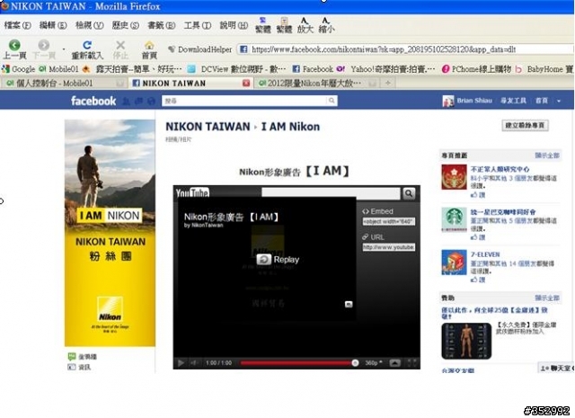Click the video progress scrubber handle
The height and width of the screenshot is (418, 575).
coord(355,363)
